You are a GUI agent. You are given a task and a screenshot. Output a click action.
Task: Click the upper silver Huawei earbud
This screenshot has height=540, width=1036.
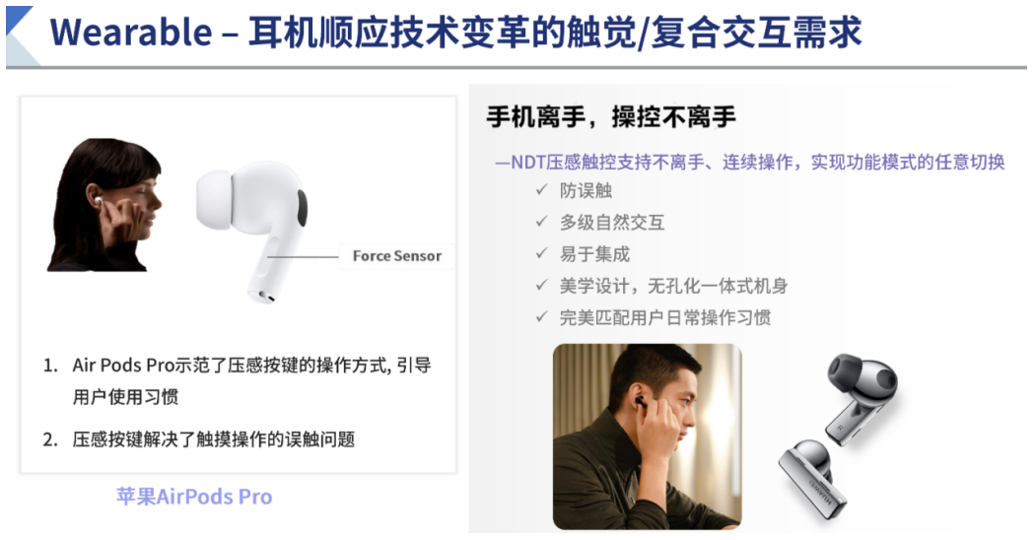coord(862,395)
